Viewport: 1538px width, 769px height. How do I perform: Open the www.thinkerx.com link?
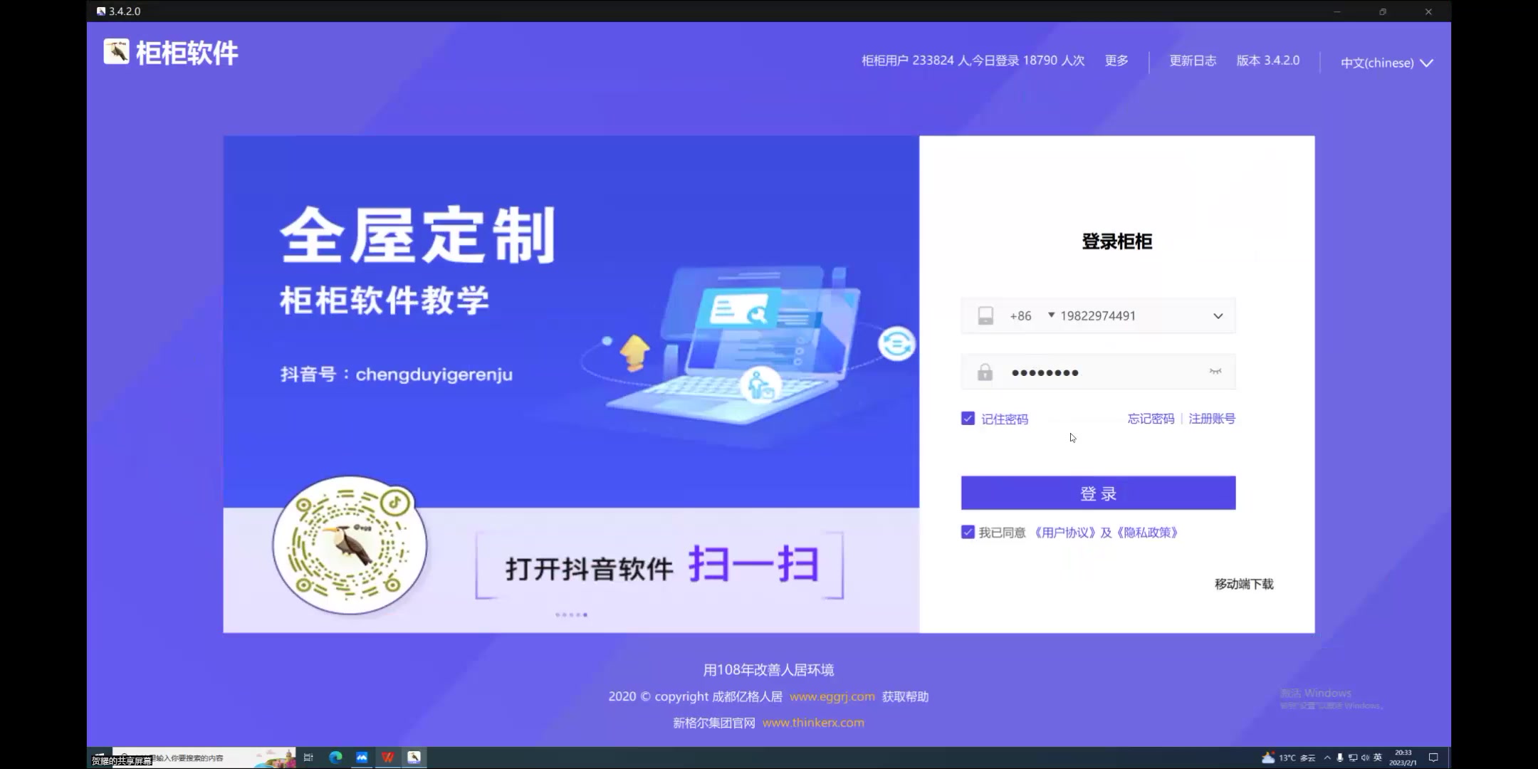pyautogui.click(x=813, y=723)
